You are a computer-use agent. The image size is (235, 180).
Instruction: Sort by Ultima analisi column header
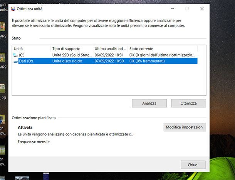click(111, 48)
